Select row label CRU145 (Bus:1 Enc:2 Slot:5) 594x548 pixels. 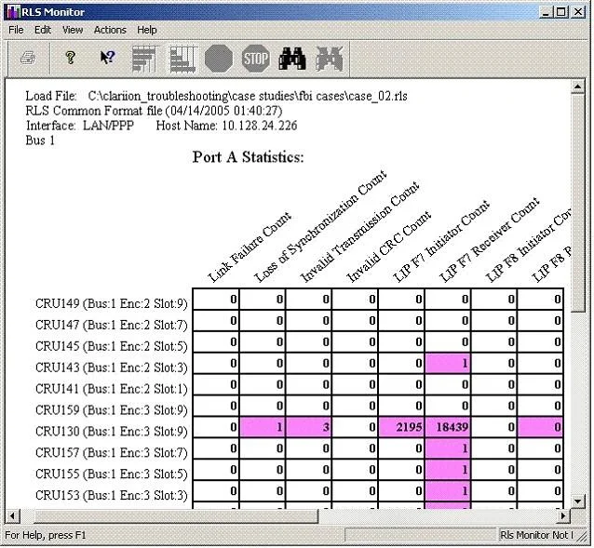112,346
